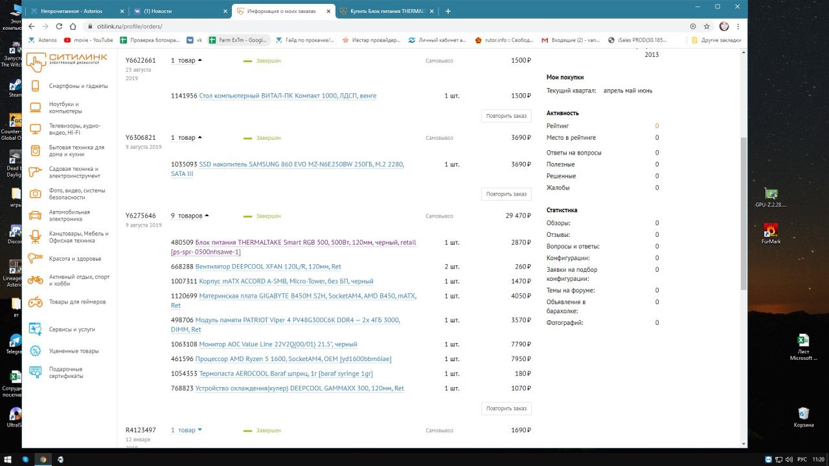This screenshot has height=466, width=829.
Task: Click the browser address bar URL
Action: click(130, 27)
